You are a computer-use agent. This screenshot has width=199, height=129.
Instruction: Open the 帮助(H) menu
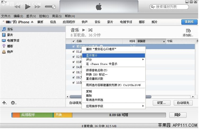point(70,16)
